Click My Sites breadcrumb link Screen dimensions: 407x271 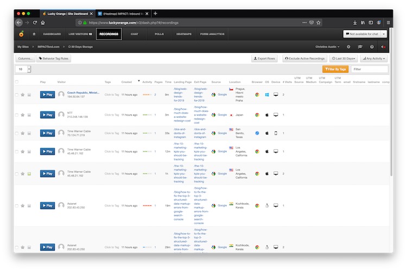coord(23,47)
